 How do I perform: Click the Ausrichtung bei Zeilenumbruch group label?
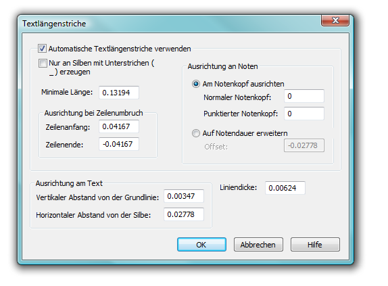point(93,113)
